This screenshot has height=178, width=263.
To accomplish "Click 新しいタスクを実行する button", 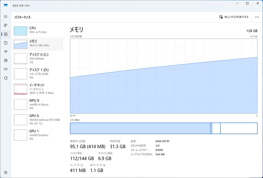I will [234, 17].
